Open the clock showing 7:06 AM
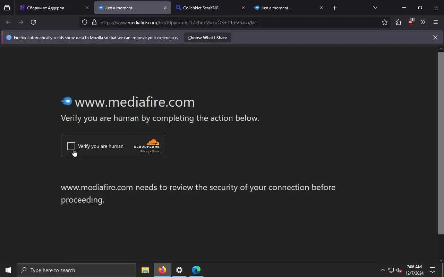The width and height of the screenshot is (444, 277). pyautogui.click(x=415, y=270)
